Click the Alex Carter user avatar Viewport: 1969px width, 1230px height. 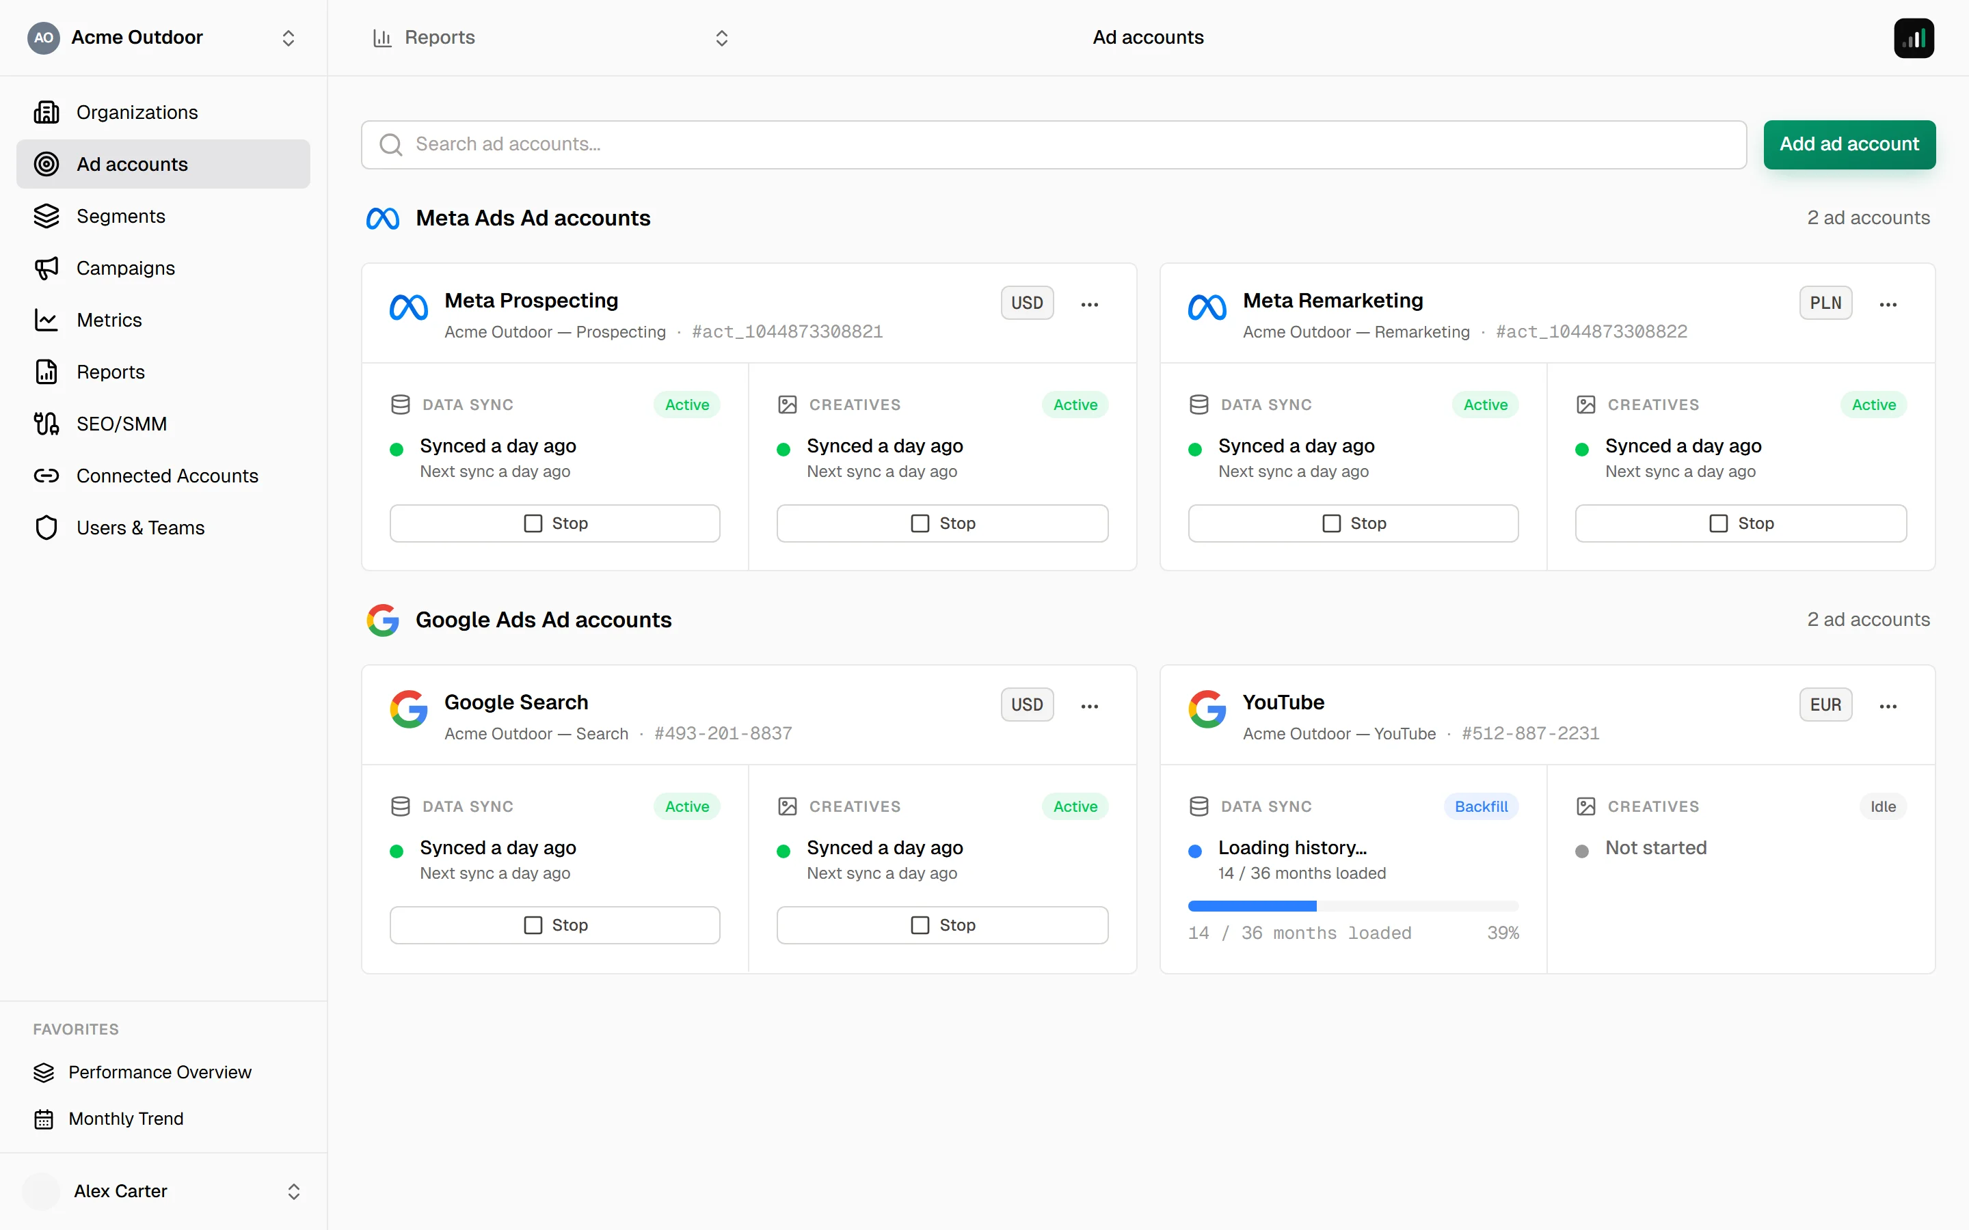click(42, 1191)
